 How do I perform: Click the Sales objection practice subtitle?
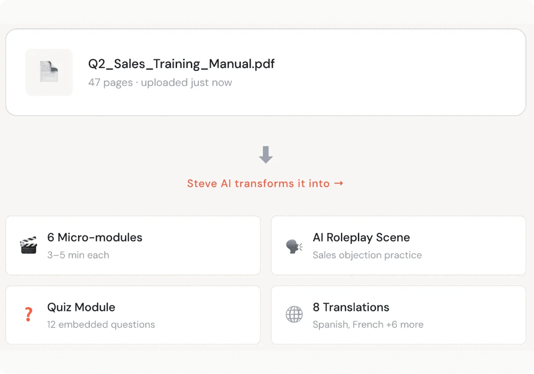367,255
